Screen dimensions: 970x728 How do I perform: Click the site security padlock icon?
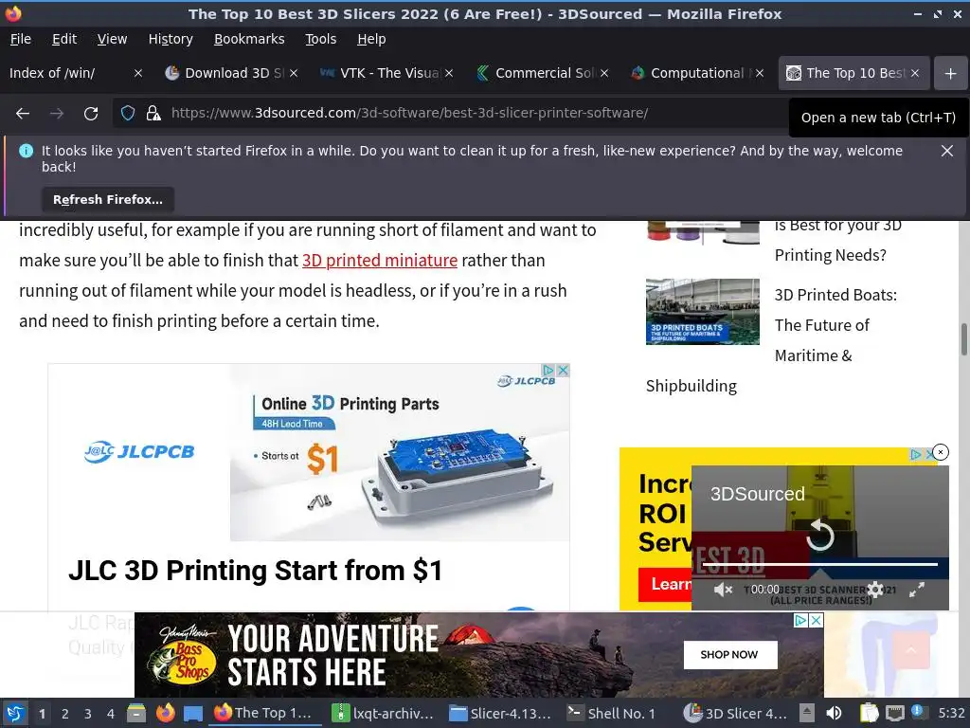pyautogui.click(x=153, y=114)
